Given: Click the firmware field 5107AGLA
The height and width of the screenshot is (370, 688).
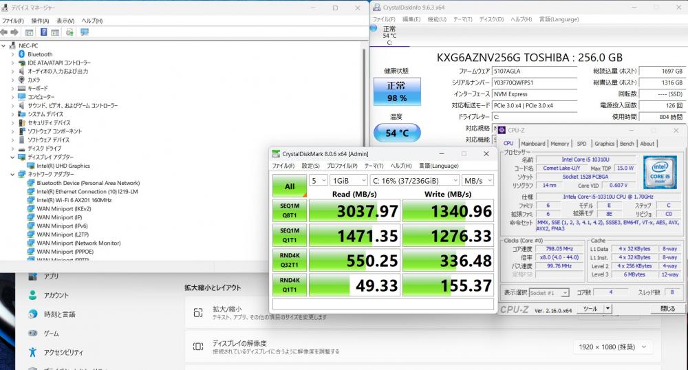Looking at the screenshot, I should [534, 71].
